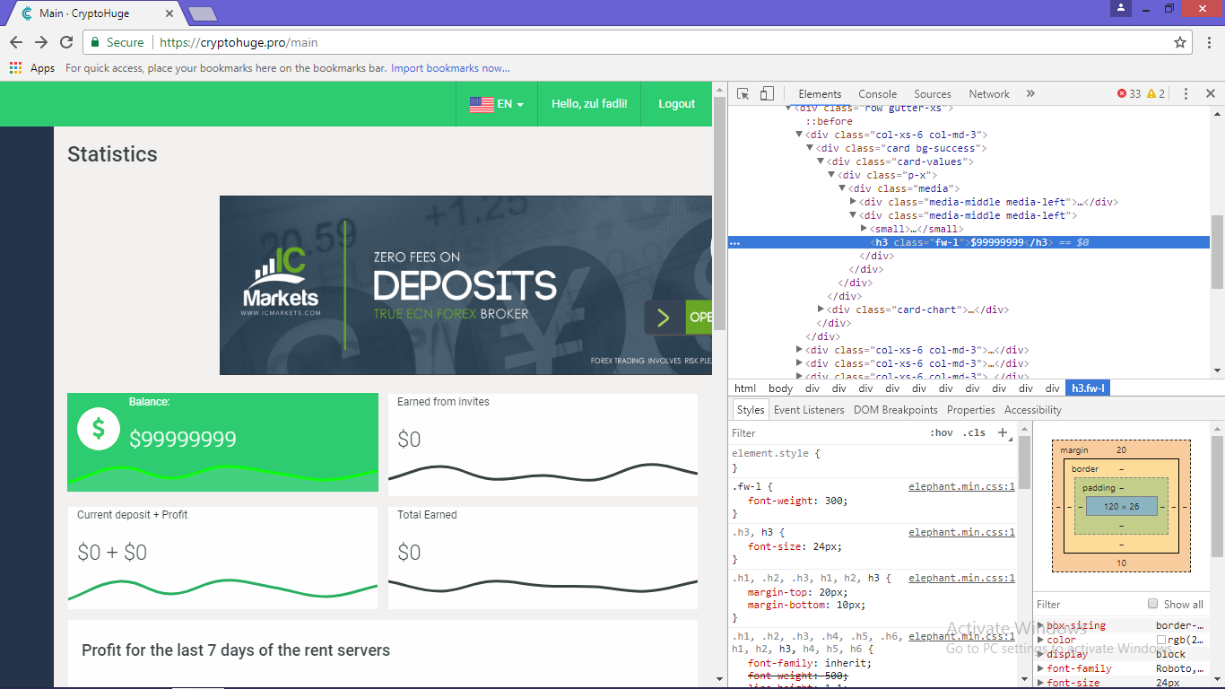
Task: Click the dollar sign icon on Balance card
Action: point(98,428)
